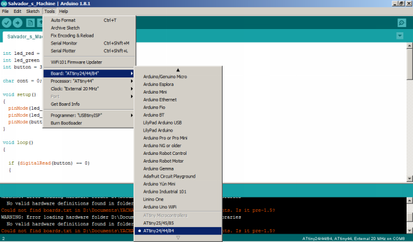Pick Arduino Uno WiFi board
Screen dimensions: 413x242
178,207
